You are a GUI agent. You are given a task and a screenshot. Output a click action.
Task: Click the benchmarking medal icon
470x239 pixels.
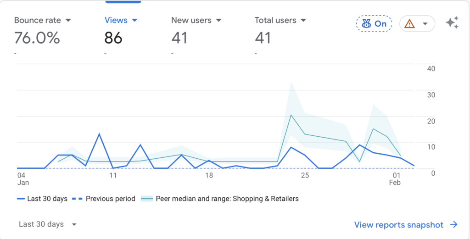[x=367, y=24]
